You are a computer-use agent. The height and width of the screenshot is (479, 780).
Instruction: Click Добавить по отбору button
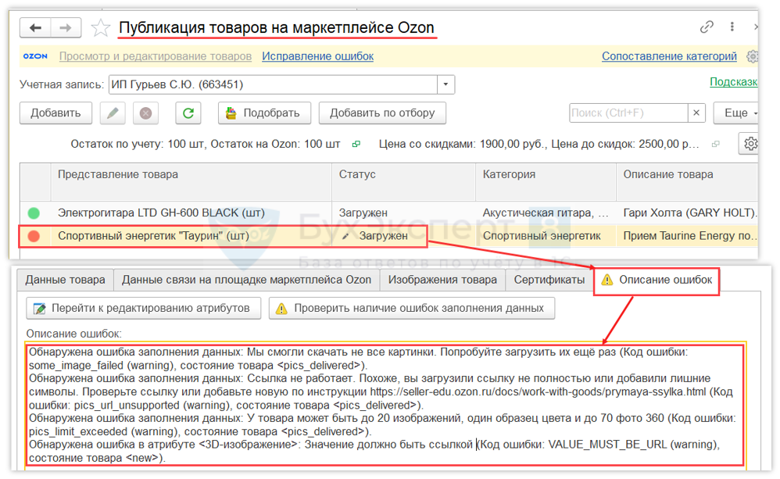[x=382, y=113]
